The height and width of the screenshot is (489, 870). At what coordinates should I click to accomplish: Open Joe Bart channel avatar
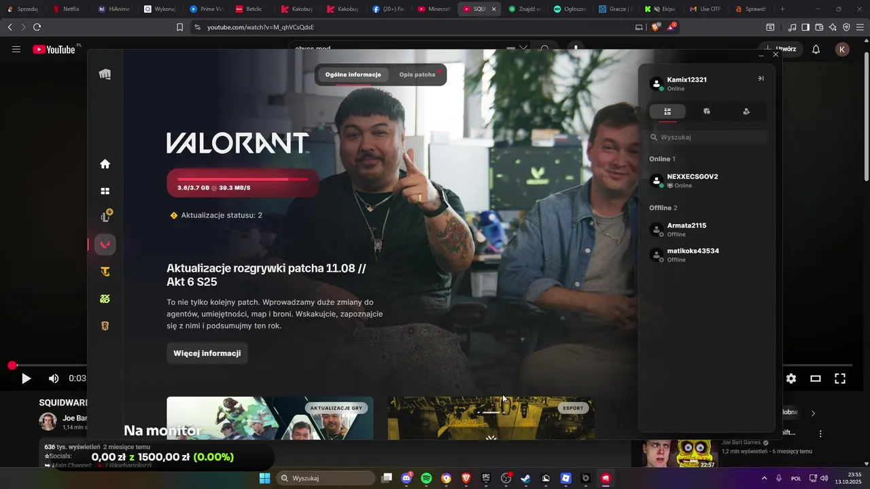tap(48, 422)
